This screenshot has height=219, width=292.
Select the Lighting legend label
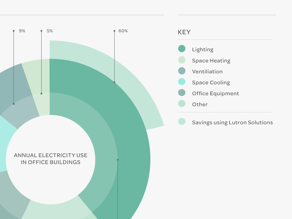203,50
